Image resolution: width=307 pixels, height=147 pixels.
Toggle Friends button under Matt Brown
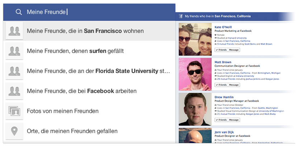click(221, 85)
